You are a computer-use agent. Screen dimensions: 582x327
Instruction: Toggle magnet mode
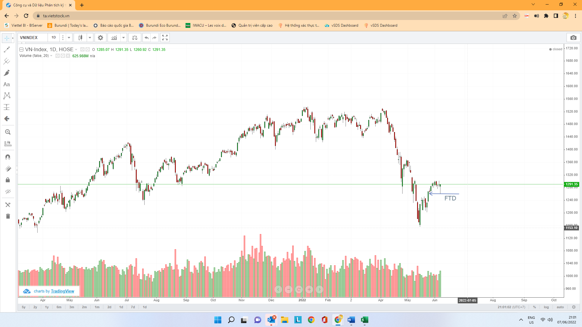pyautogui.click(x=8, y=157)
